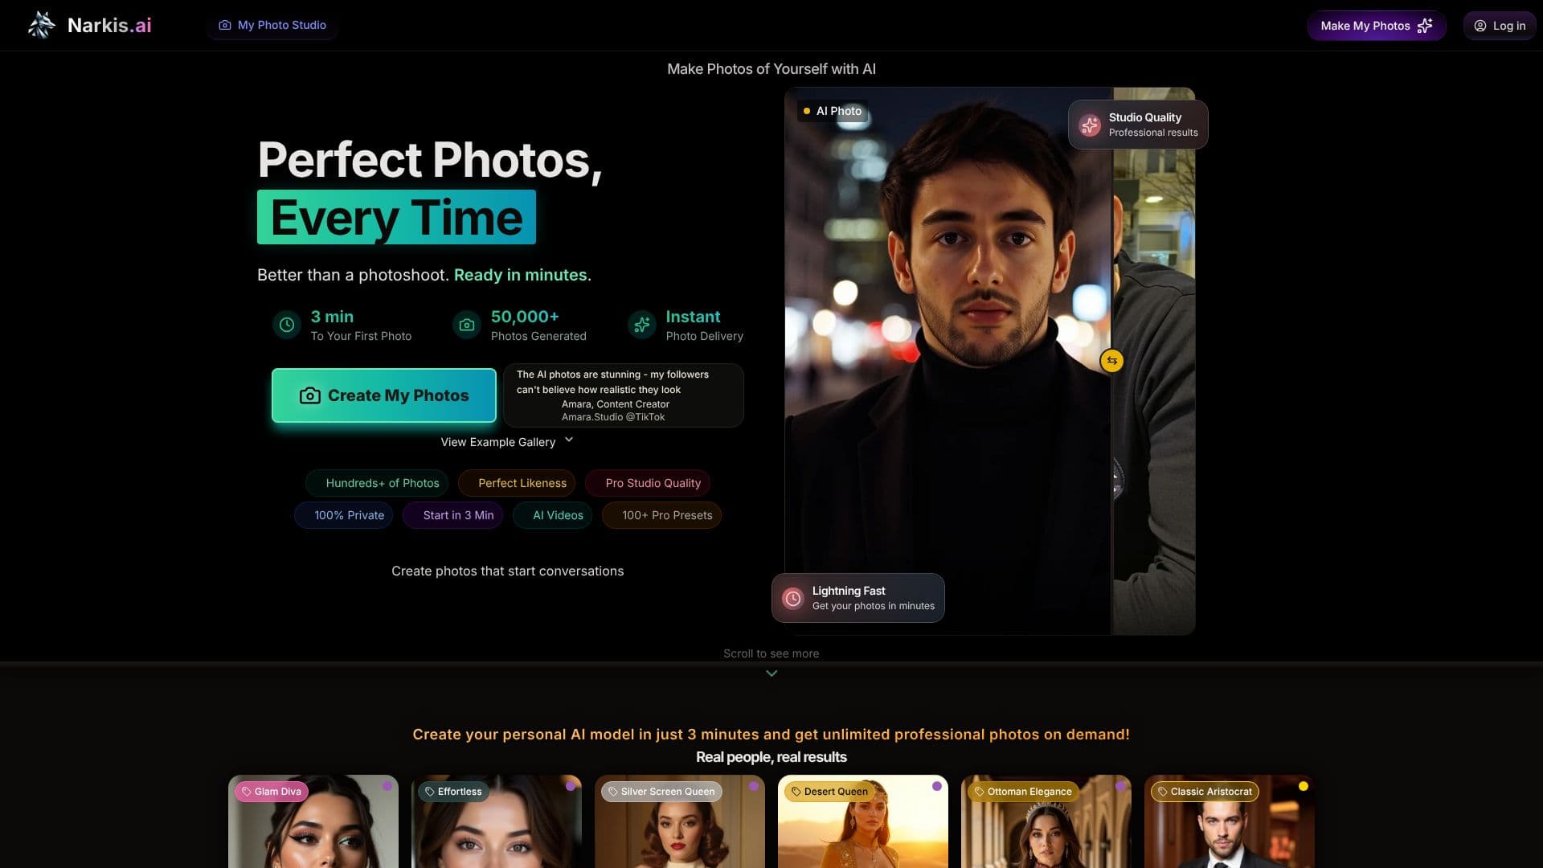
Task: Click the tag icon on Glam Diva
Action: pyautogui.click(x=247, y=792)
